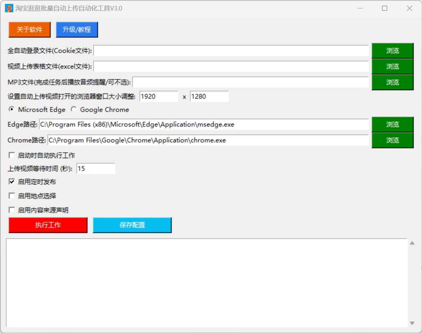The height and width of the screenshot is (333, 422).
Task: Edit the browser width field showing 1920
Action: coord(159,96)
